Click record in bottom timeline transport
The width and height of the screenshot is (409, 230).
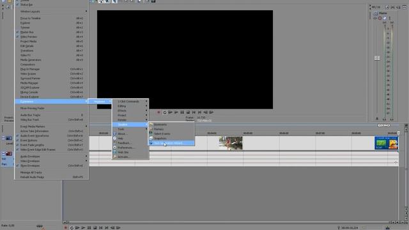point(66,227)
